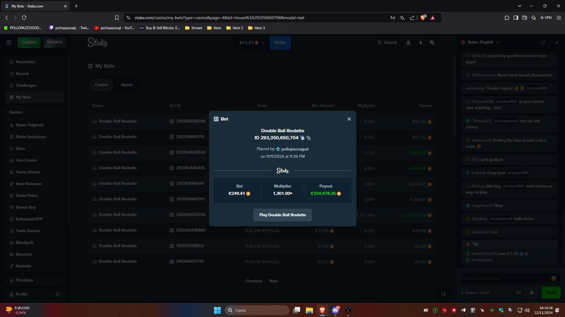Viewport: 565px width, 317px height.
Task: Open the Stake: English chat room dropdown
Action: pyautogui.click(x=480, y=42)
